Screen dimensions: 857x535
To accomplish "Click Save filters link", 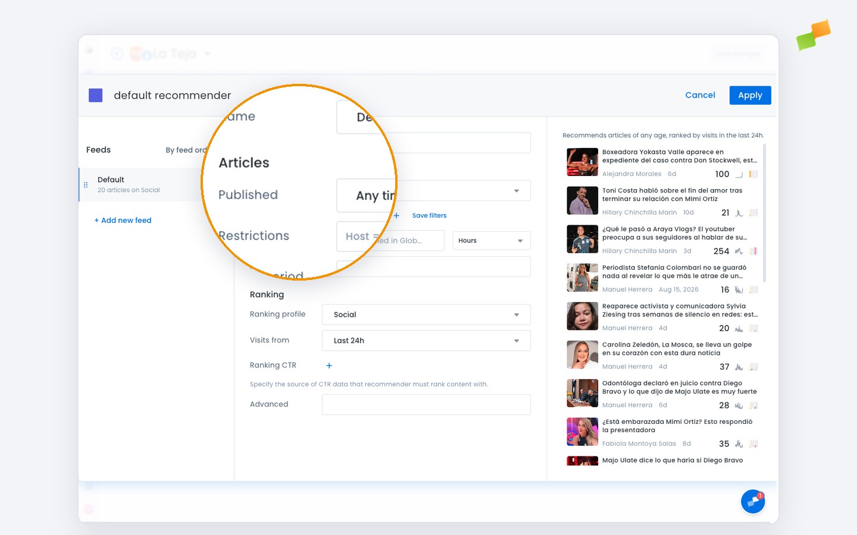I will point(429,216).
